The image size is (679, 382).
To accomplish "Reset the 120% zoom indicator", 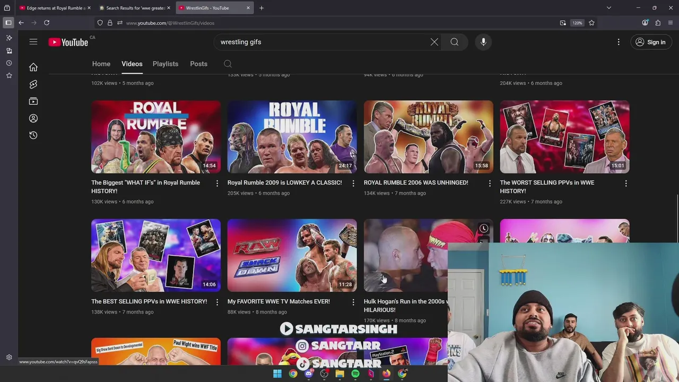I will [x=577, y=23].
